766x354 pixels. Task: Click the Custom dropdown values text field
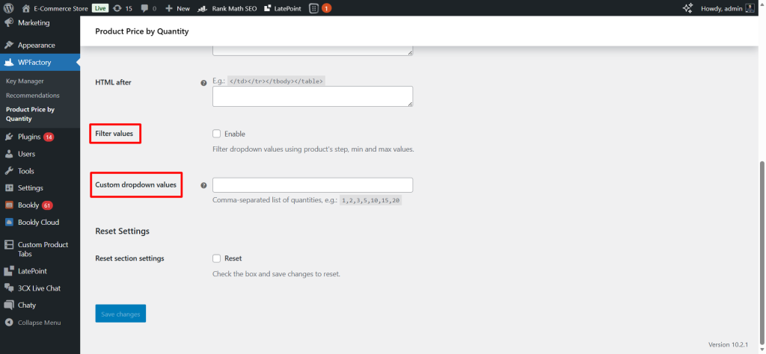pyautogui.click(x=312, y=185)
